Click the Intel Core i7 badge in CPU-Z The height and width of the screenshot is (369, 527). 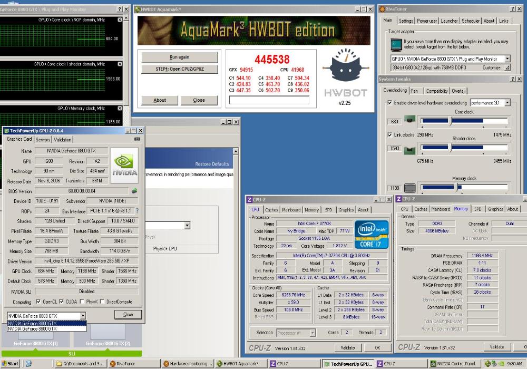tap(372, 234)
